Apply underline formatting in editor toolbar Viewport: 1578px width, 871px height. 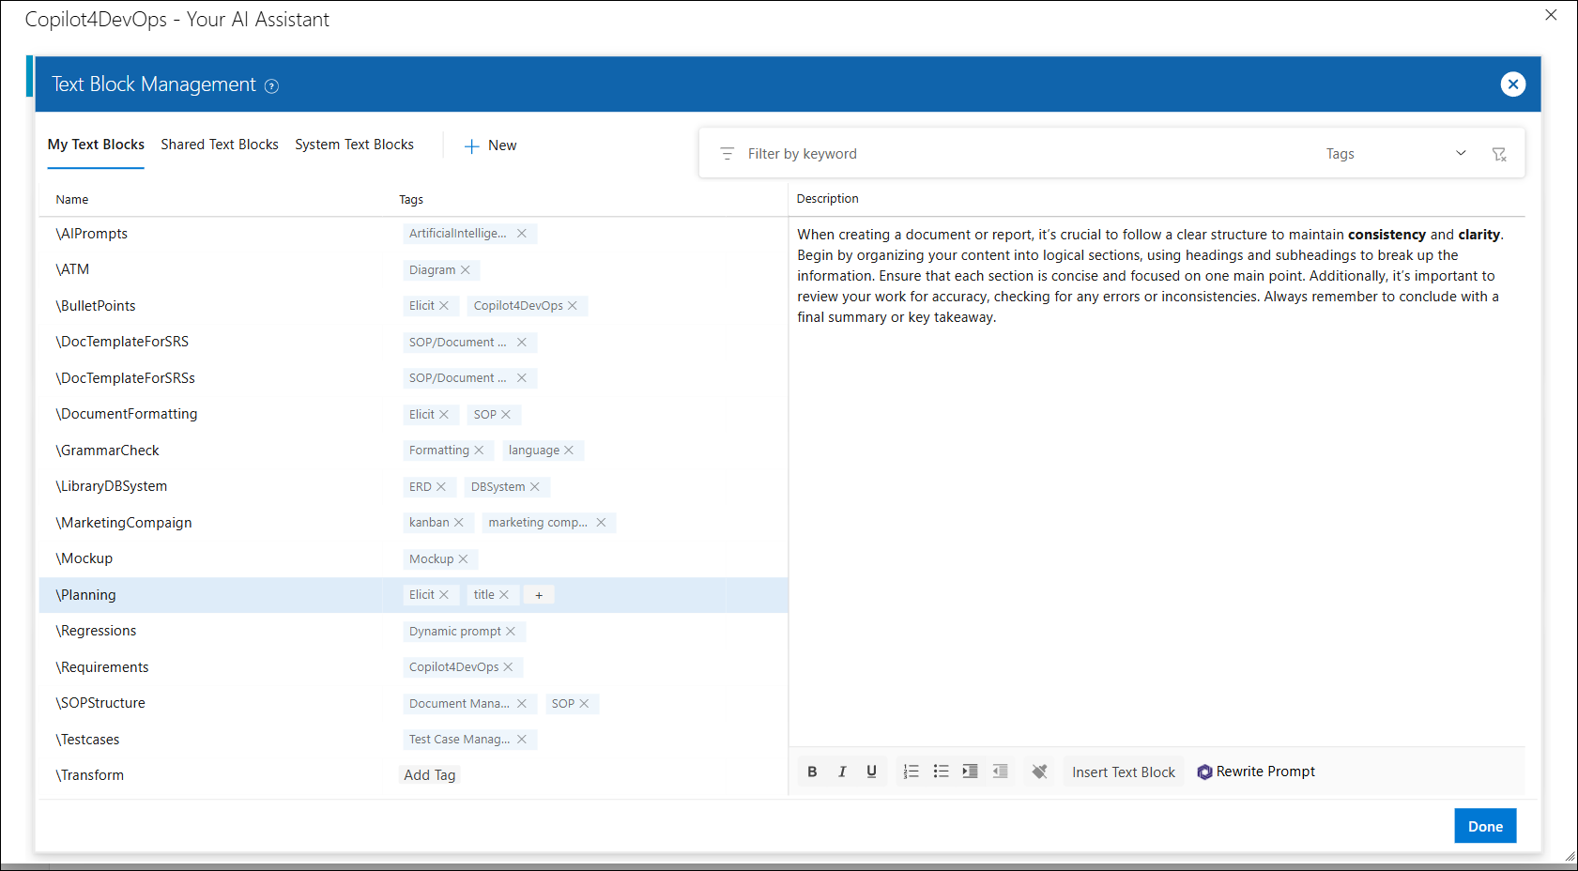click(871, 772)
